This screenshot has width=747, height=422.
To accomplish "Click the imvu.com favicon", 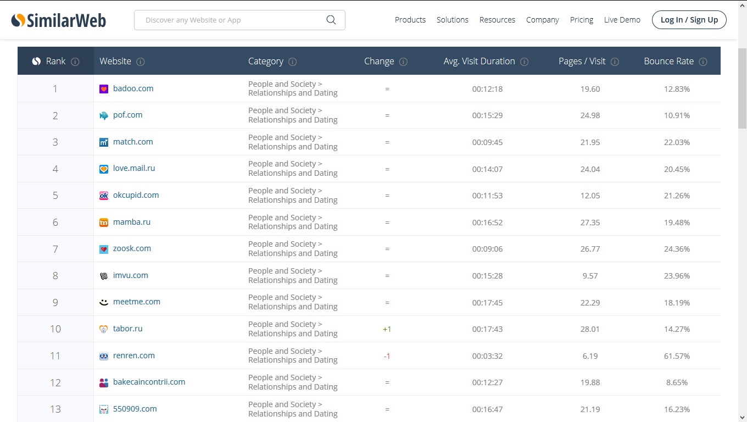I will [104, 276].
